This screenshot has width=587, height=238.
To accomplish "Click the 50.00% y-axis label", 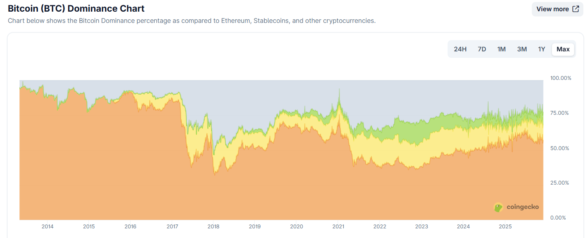I will (560, 148).
